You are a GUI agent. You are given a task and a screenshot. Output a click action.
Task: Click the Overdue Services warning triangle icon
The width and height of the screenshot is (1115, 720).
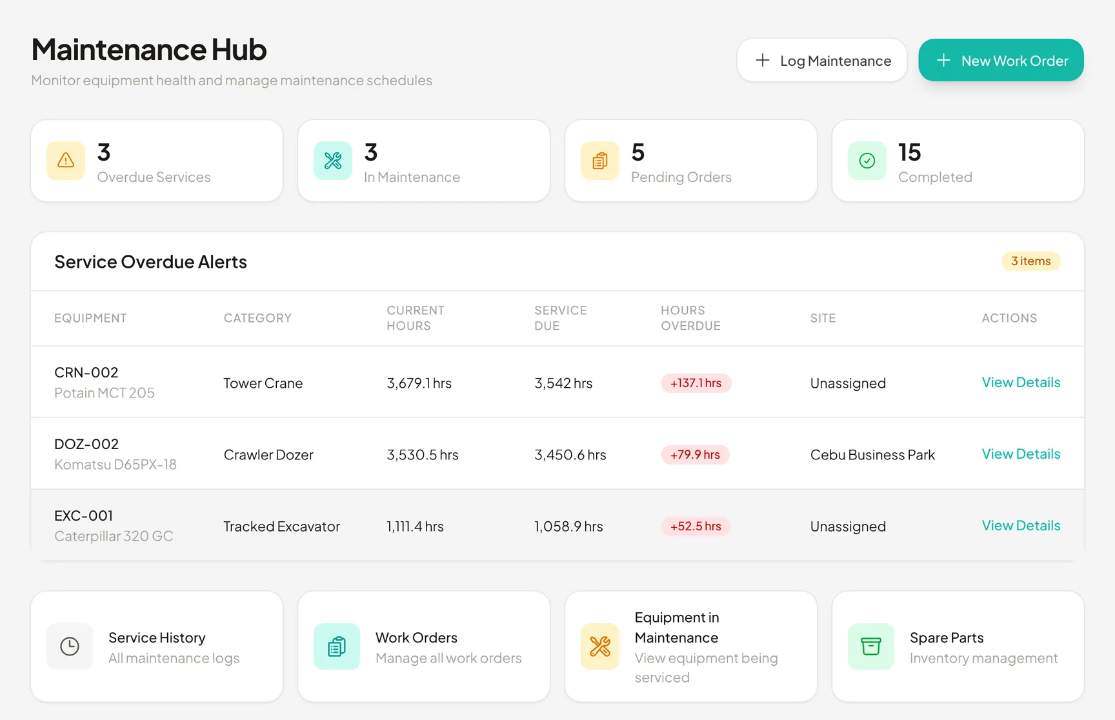pos(66,160)
